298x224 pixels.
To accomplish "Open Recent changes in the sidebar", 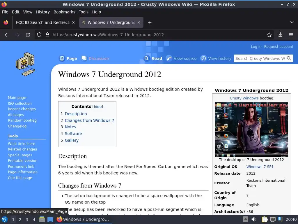I will [22, 109].
